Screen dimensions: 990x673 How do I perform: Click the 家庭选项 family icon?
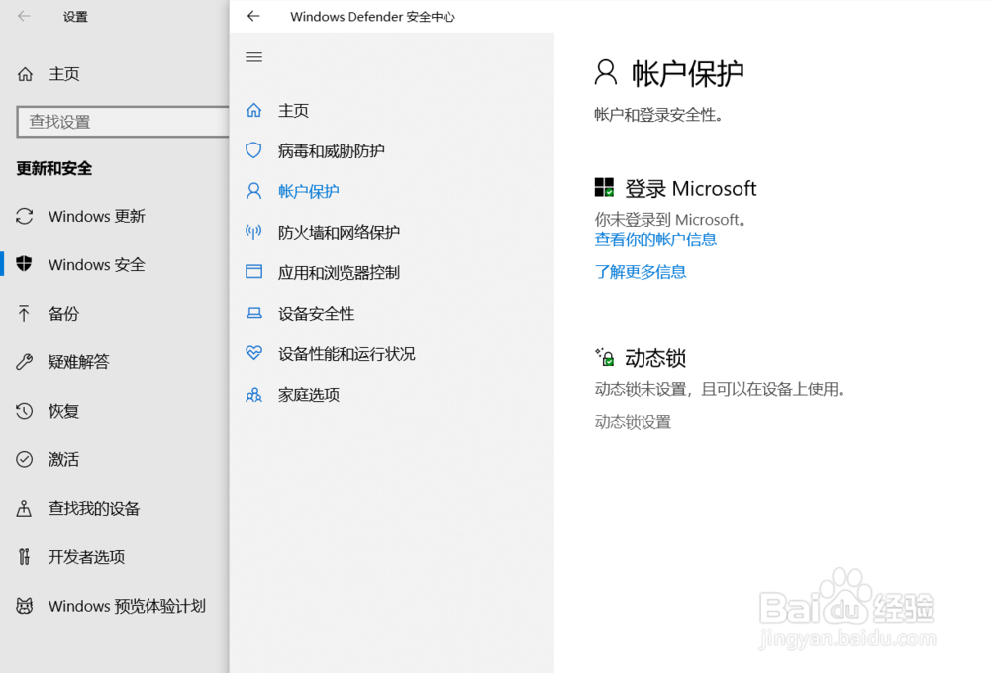pyautogui.click(x=253, y=395)
